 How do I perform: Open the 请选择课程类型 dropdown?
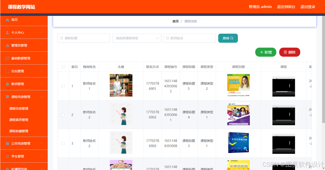(x=137, y=38)
